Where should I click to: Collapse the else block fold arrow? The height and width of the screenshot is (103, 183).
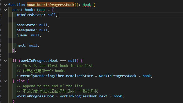tap(5, 81)
